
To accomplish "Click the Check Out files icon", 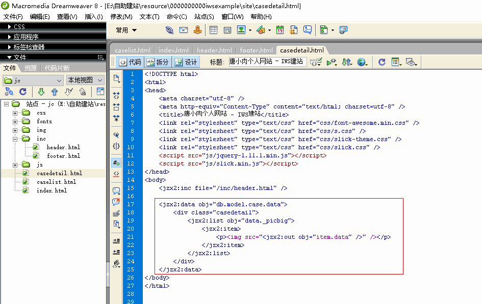I will coord(68,92).
